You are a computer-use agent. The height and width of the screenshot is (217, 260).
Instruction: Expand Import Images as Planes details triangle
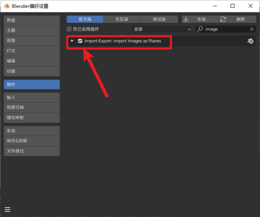coord(72,41)
